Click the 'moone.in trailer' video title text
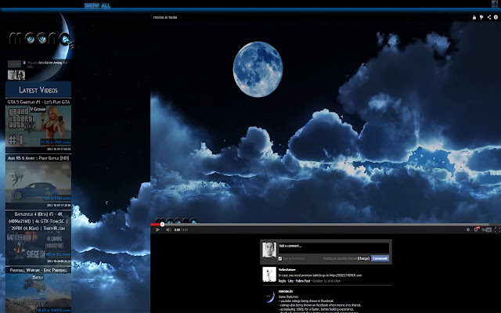Image resolution: width=501 pixels, height=313 pixels. [x=165, y=17]
